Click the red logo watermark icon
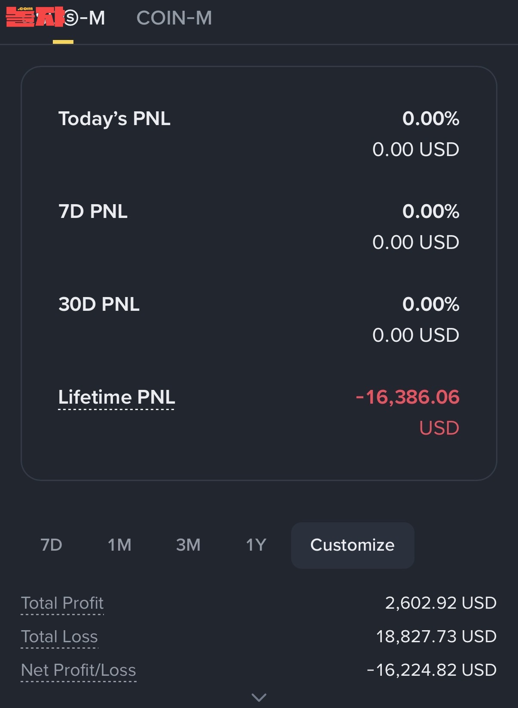Screen dimensions: 518x708 pyautogui.click(x=34, y=17)
